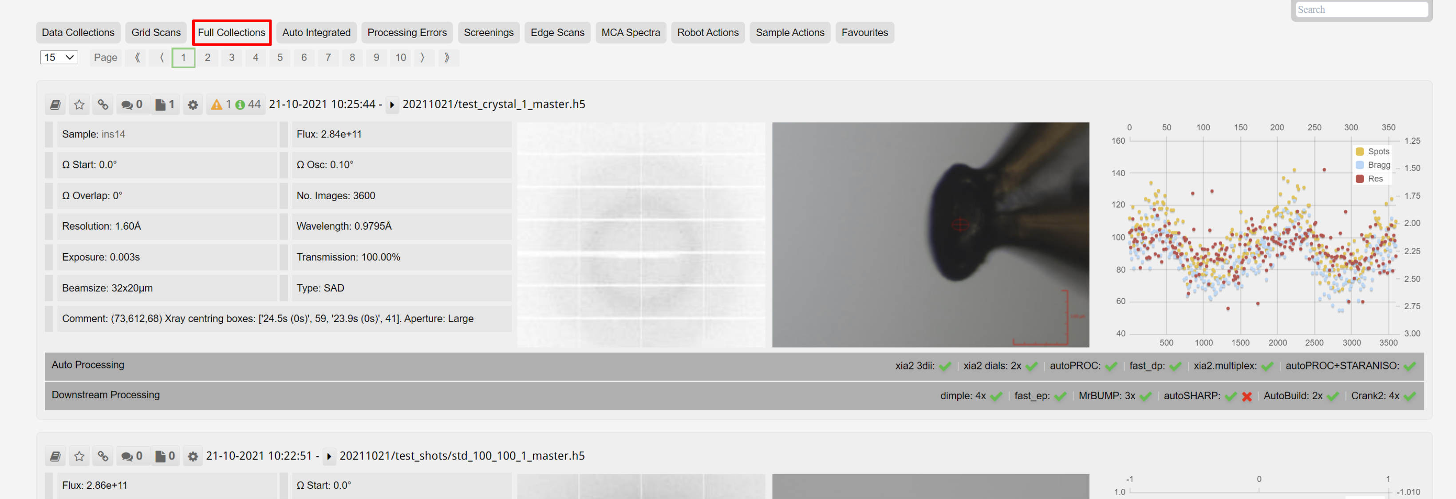View the MCA Spectra tab
Image resolution: width=1456 pixels, height=499 pixels.
631,33
